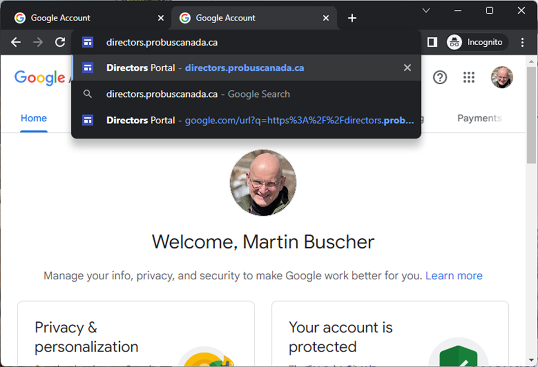The width and height of the screenshot is (538, 367).
Task: Select the second Google Account tab
Action: (254, 18)
